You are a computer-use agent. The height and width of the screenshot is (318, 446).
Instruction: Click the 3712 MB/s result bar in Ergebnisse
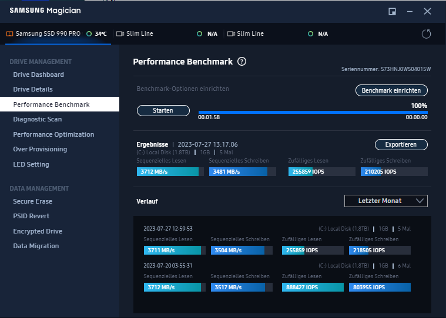170,171
